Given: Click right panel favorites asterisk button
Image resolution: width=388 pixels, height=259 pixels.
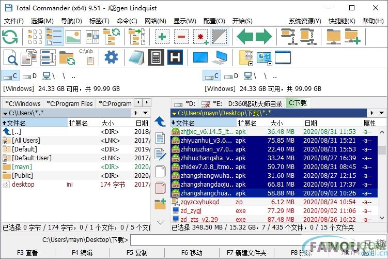Looking at the screenshot, I should 371,113.
